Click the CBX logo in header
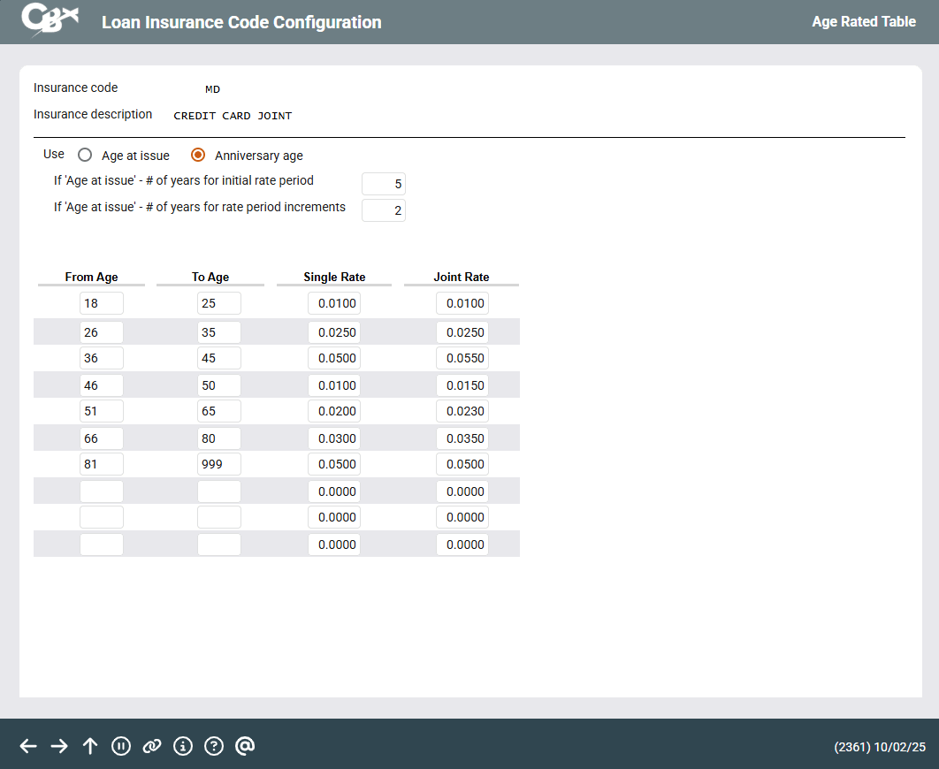 50,21
